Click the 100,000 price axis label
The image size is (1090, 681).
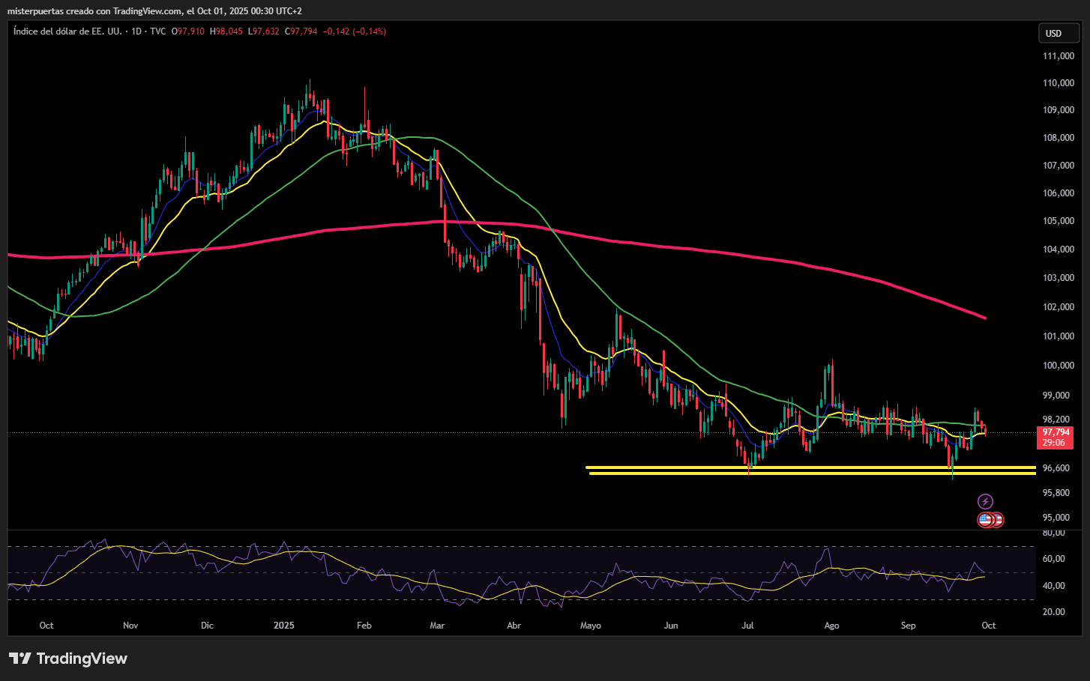(1059, 366)
